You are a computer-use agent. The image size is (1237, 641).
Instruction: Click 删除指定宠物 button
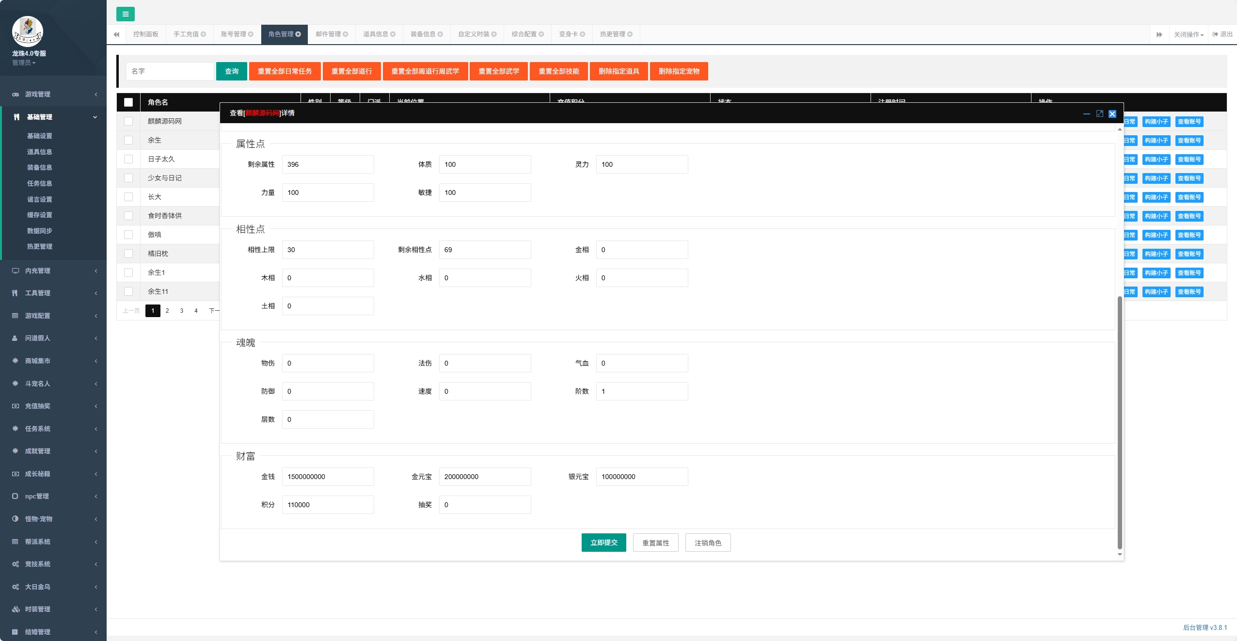click(x=679, y=71)
